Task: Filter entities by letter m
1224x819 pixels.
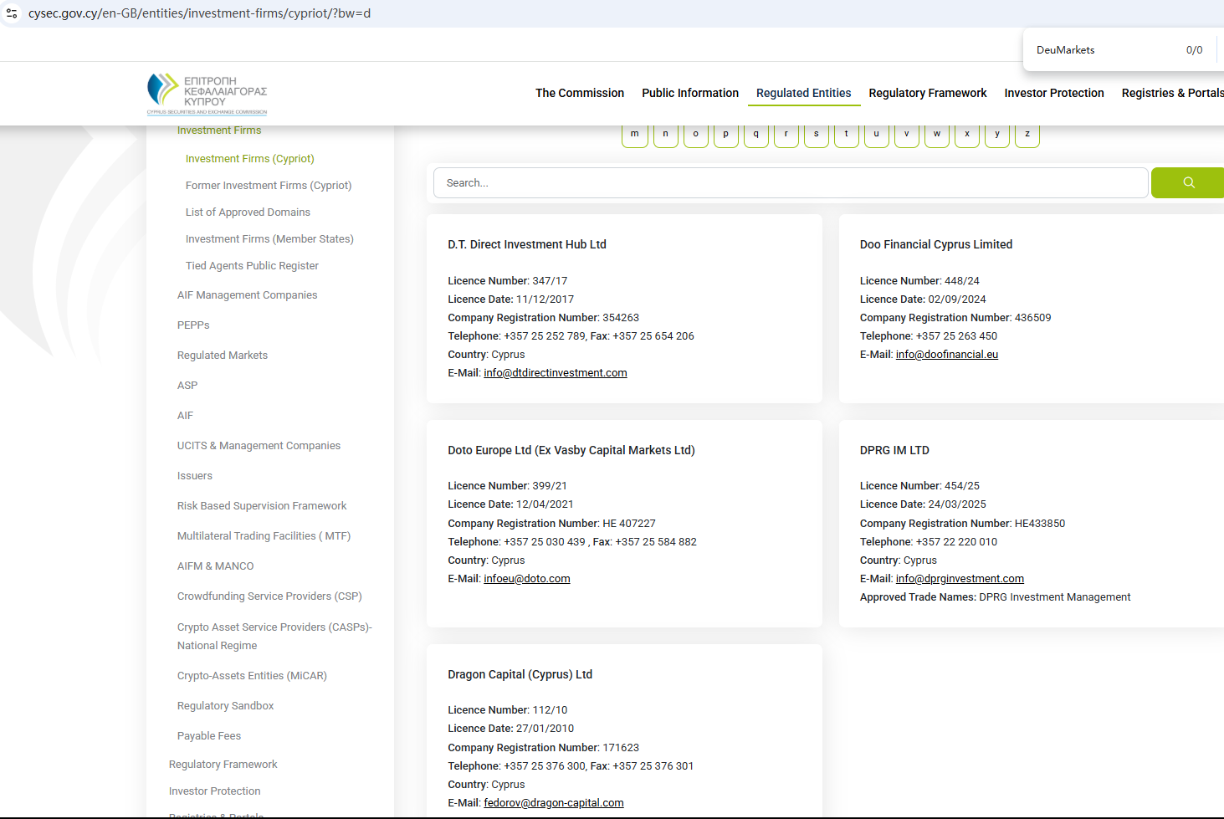Action: [x=635, y=134]
